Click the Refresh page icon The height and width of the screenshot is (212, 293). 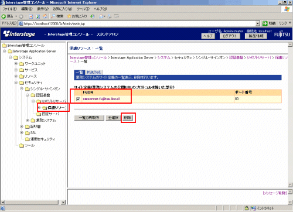[x=38, y=16]
